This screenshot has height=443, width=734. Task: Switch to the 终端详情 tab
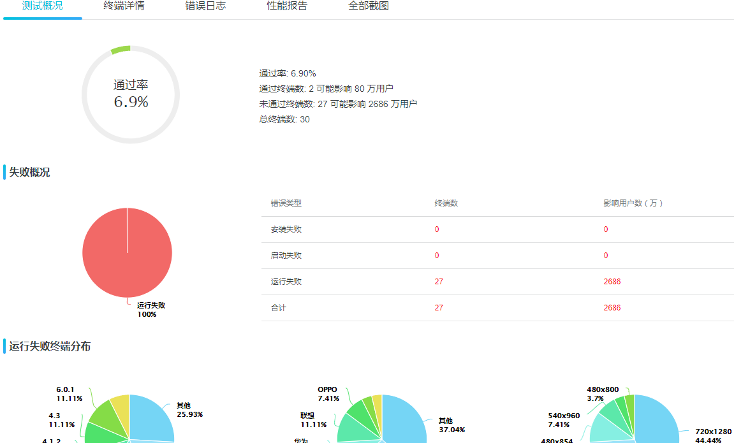(x=124, y=6)
